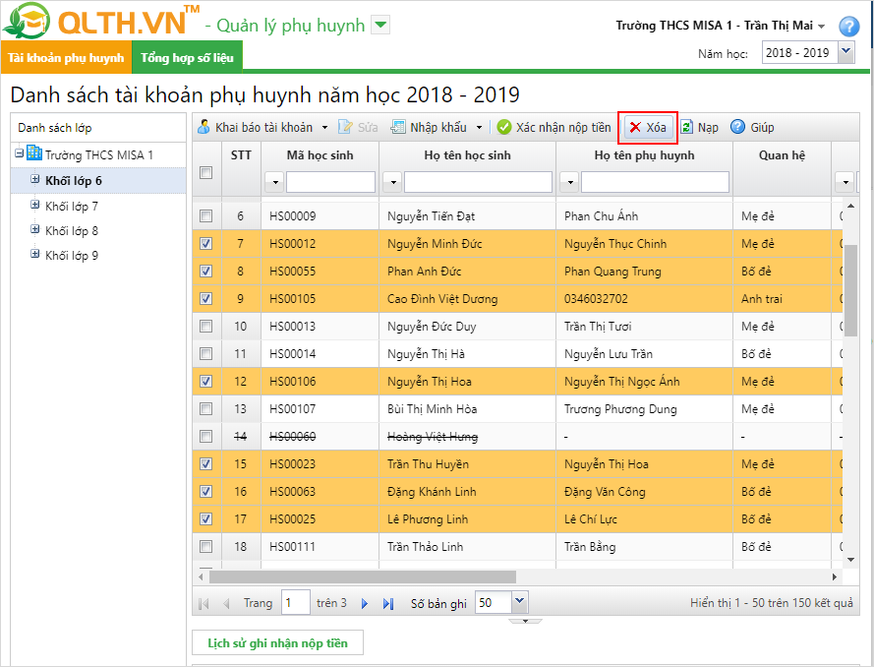Check the row for Bùi Thị Minh Hòa
This screenshot has height=667, width=874.
(x=206, y=409)
